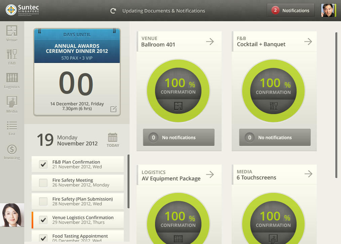Jump to Today with calendar icon

(113, 140)
